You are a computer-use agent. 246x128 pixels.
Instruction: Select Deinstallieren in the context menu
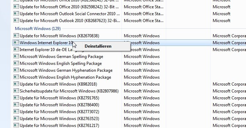[98, 46]
